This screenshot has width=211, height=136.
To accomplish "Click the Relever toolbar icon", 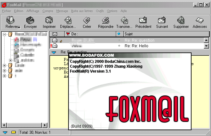I will coord(10,21).
